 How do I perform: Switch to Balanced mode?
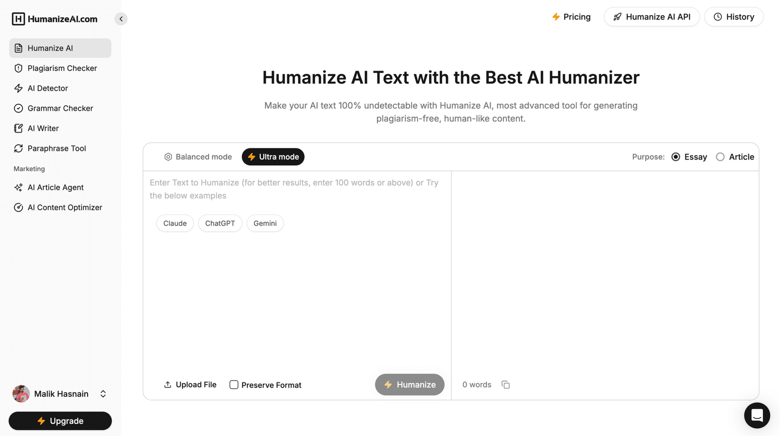pyautogui.click(x=198, y=157)
